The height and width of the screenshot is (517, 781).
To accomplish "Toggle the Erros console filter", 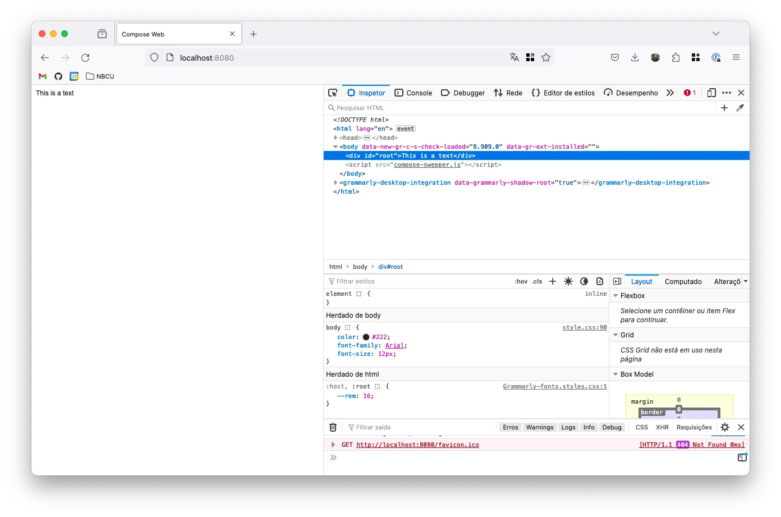I will 511,427.
